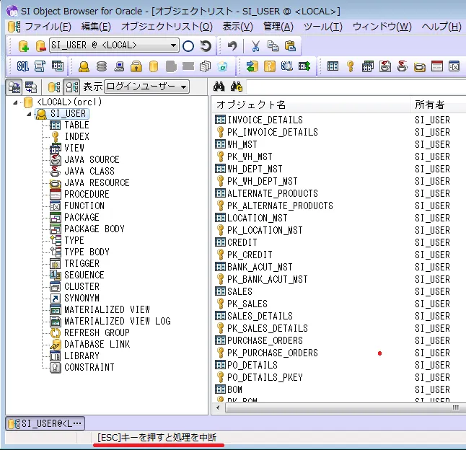Select MATERIALIZED VIEW LOG in the tree

click(x=118, y=321)
